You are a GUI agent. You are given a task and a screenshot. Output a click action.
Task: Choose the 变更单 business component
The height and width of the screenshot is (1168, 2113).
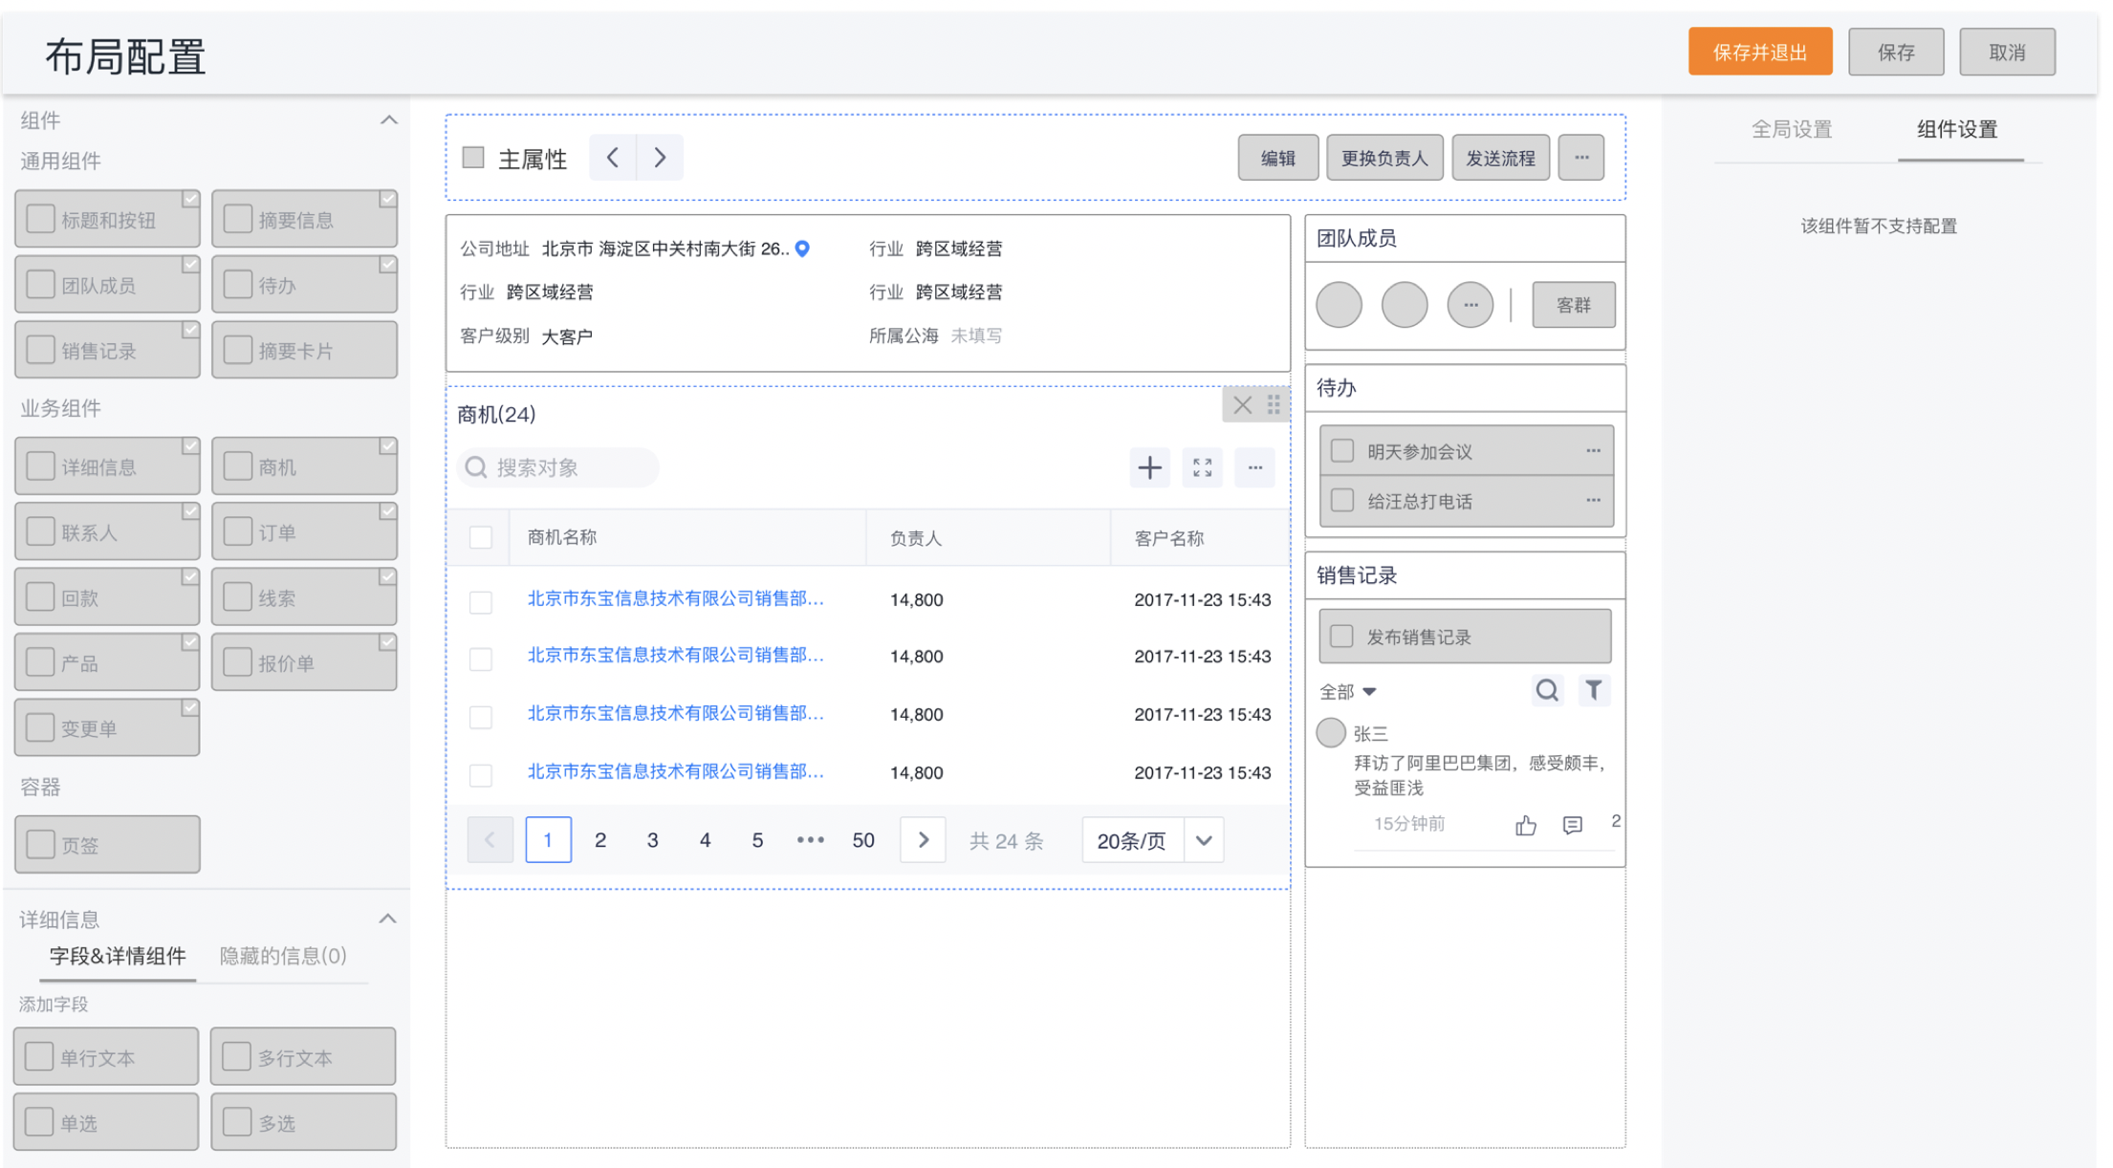107,727
